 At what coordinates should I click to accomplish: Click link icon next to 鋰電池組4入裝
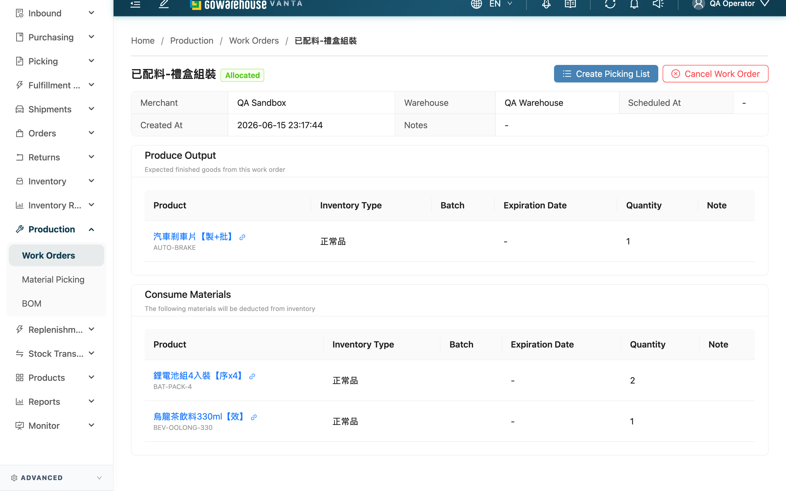tap(252, 376)
